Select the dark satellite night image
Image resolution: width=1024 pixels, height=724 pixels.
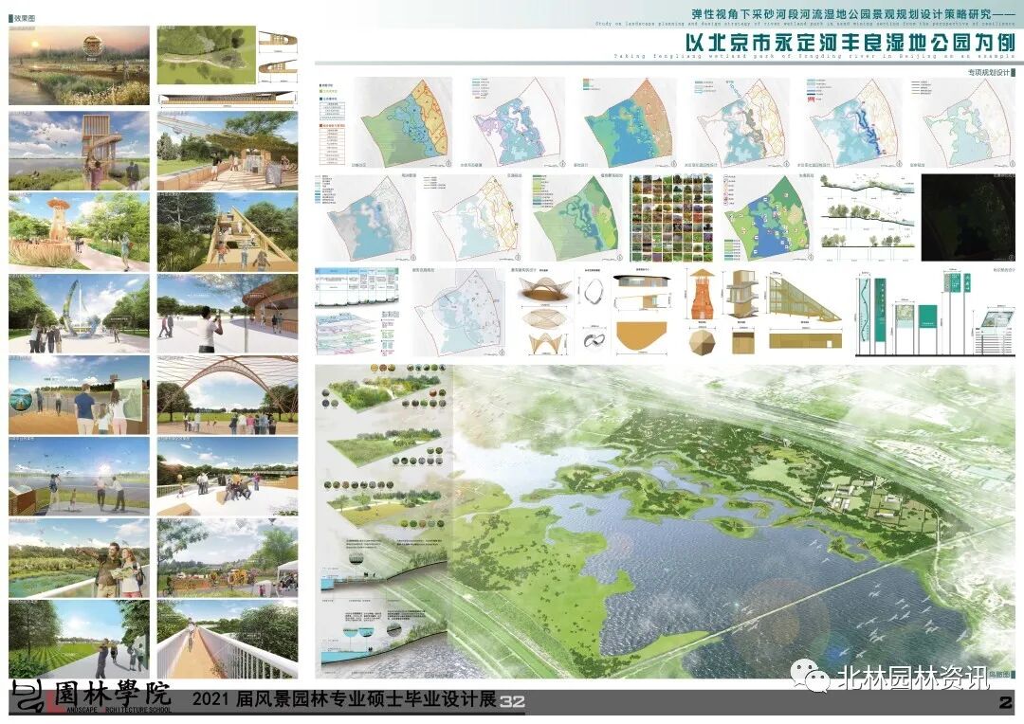click(968, 217)
